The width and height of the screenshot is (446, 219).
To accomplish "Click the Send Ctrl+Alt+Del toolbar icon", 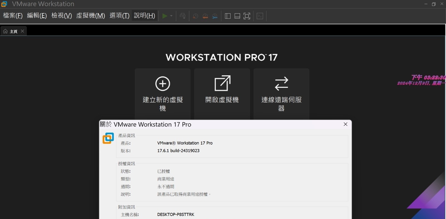I will [x=183, y=16].
